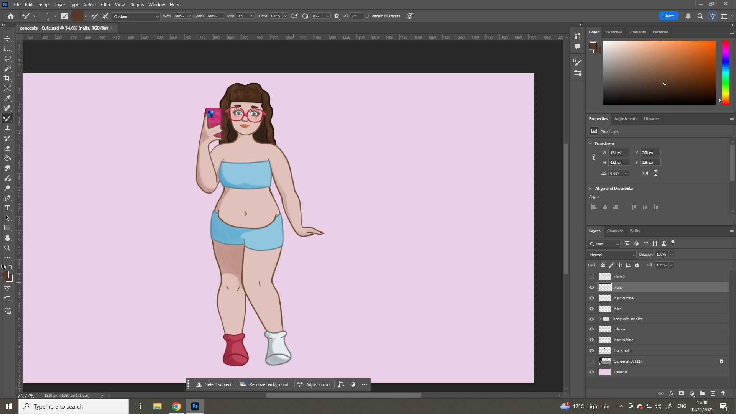The width and height of the screenshot is (736, 414).
Task: Open the layer Opacity dropdown
Action: (671, 255)
